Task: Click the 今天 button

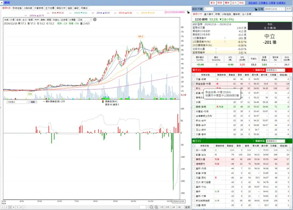Action: point(289,9)
